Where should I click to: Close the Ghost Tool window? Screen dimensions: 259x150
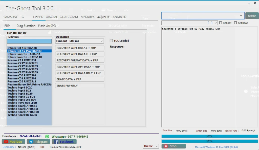[x=255, y=3]
